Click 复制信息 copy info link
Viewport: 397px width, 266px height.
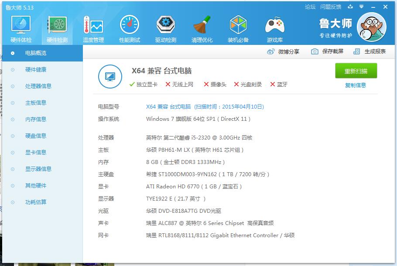(356, 85)
